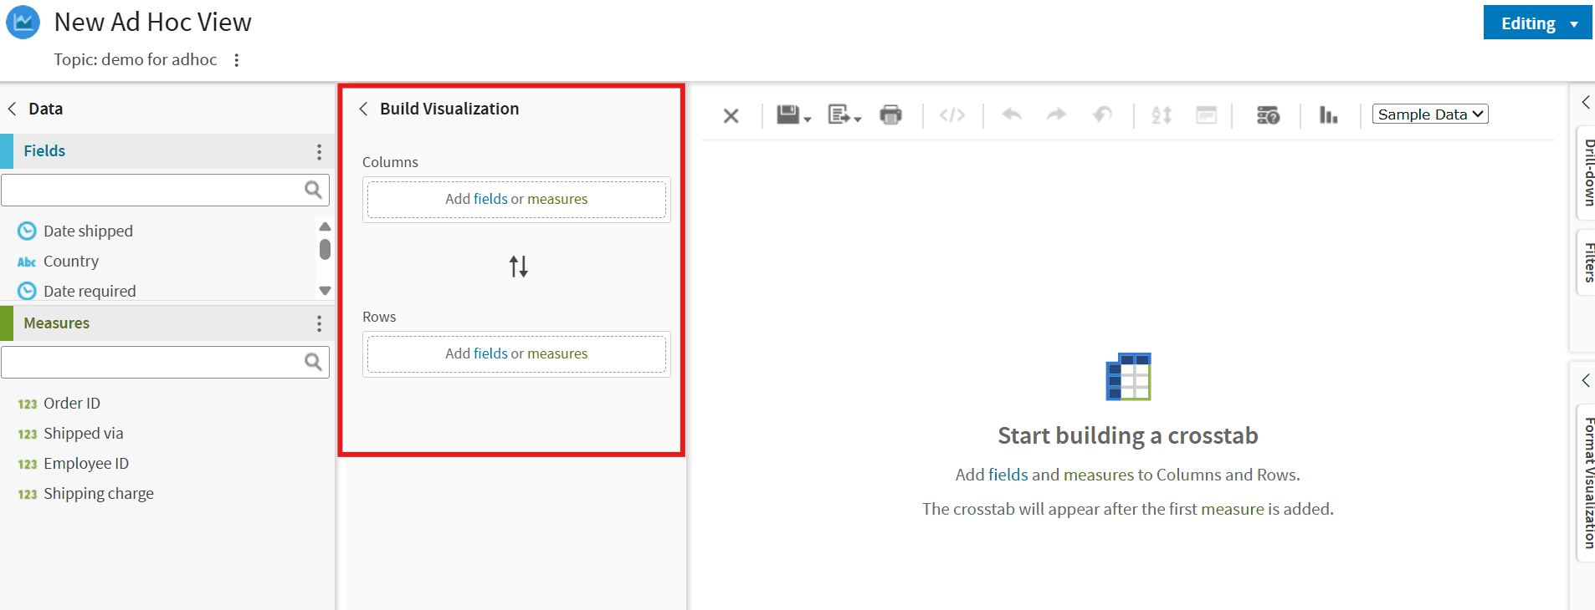The width and height of the screenshot is (1595, 610).
Task: Open the Filters side tab
Action: click(1587, 262)
